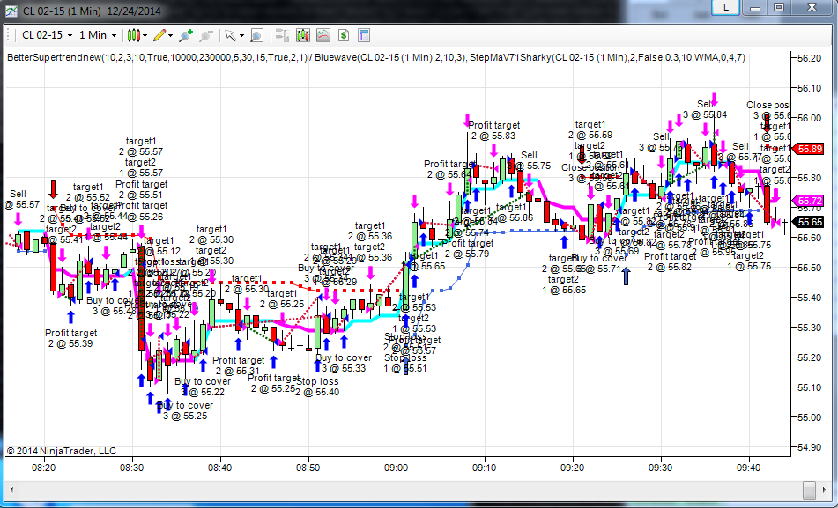Viewport: 838px width, 508px height.
Task: Open the chart Properties icon
Action: point(364,35)
